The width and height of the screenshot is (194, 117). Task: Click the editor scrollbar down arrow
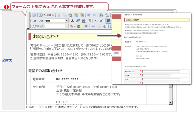point(170,103)
